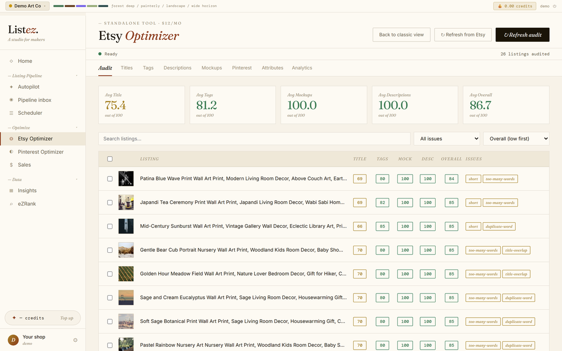
Task: Check the Sage and Cream Eucalyptus listing
Action: [x=110, y=298]
